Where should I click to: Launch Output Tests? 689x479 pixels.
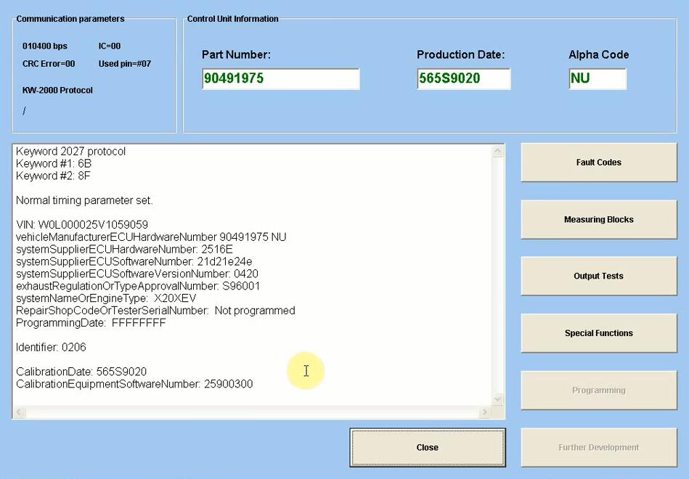(599, 276)
